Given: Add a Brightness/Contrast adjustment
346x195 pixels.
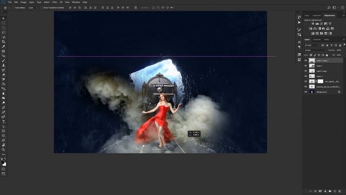Looking at the screenshot, I should [312, 24].
